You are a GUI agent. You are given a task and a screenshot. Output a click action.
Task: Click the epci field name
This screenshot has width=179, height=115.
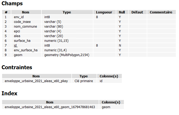17,31
